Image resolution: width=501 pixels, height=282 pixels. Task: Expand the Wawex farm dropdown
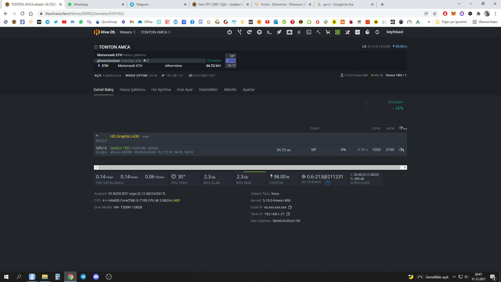128,32
